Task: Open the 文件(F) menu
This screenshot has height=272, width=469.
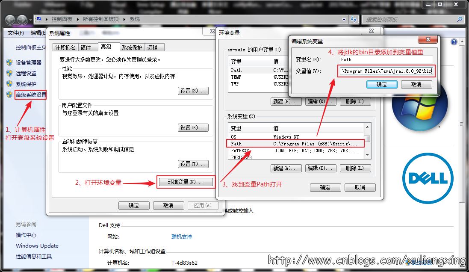Action: pyautogui.click(x=15, y=33)
